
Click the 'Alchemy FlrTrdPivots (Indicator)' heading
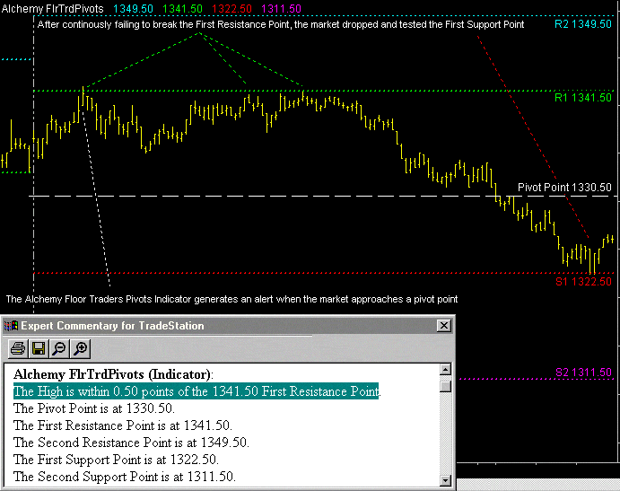(x=113, y=374)
